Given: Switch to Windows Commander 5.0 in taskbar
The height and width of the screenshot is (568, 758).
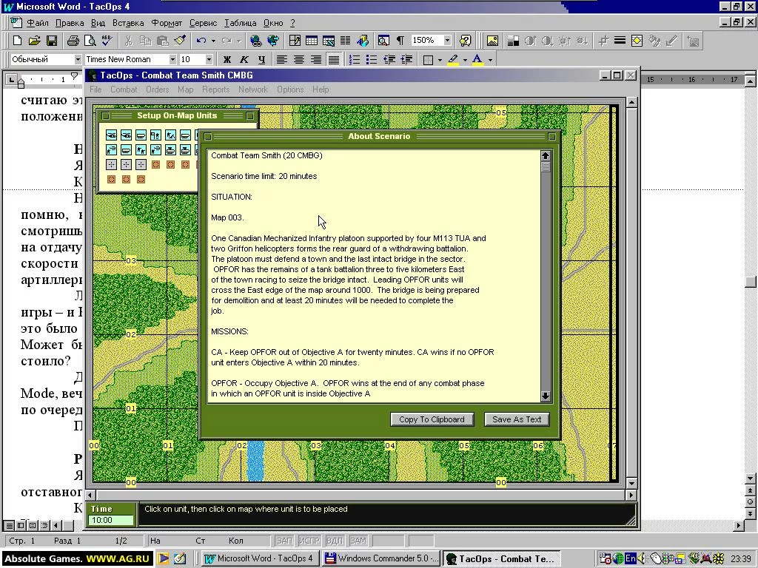Looking at the screenshot, I should (x=381, y=558).
